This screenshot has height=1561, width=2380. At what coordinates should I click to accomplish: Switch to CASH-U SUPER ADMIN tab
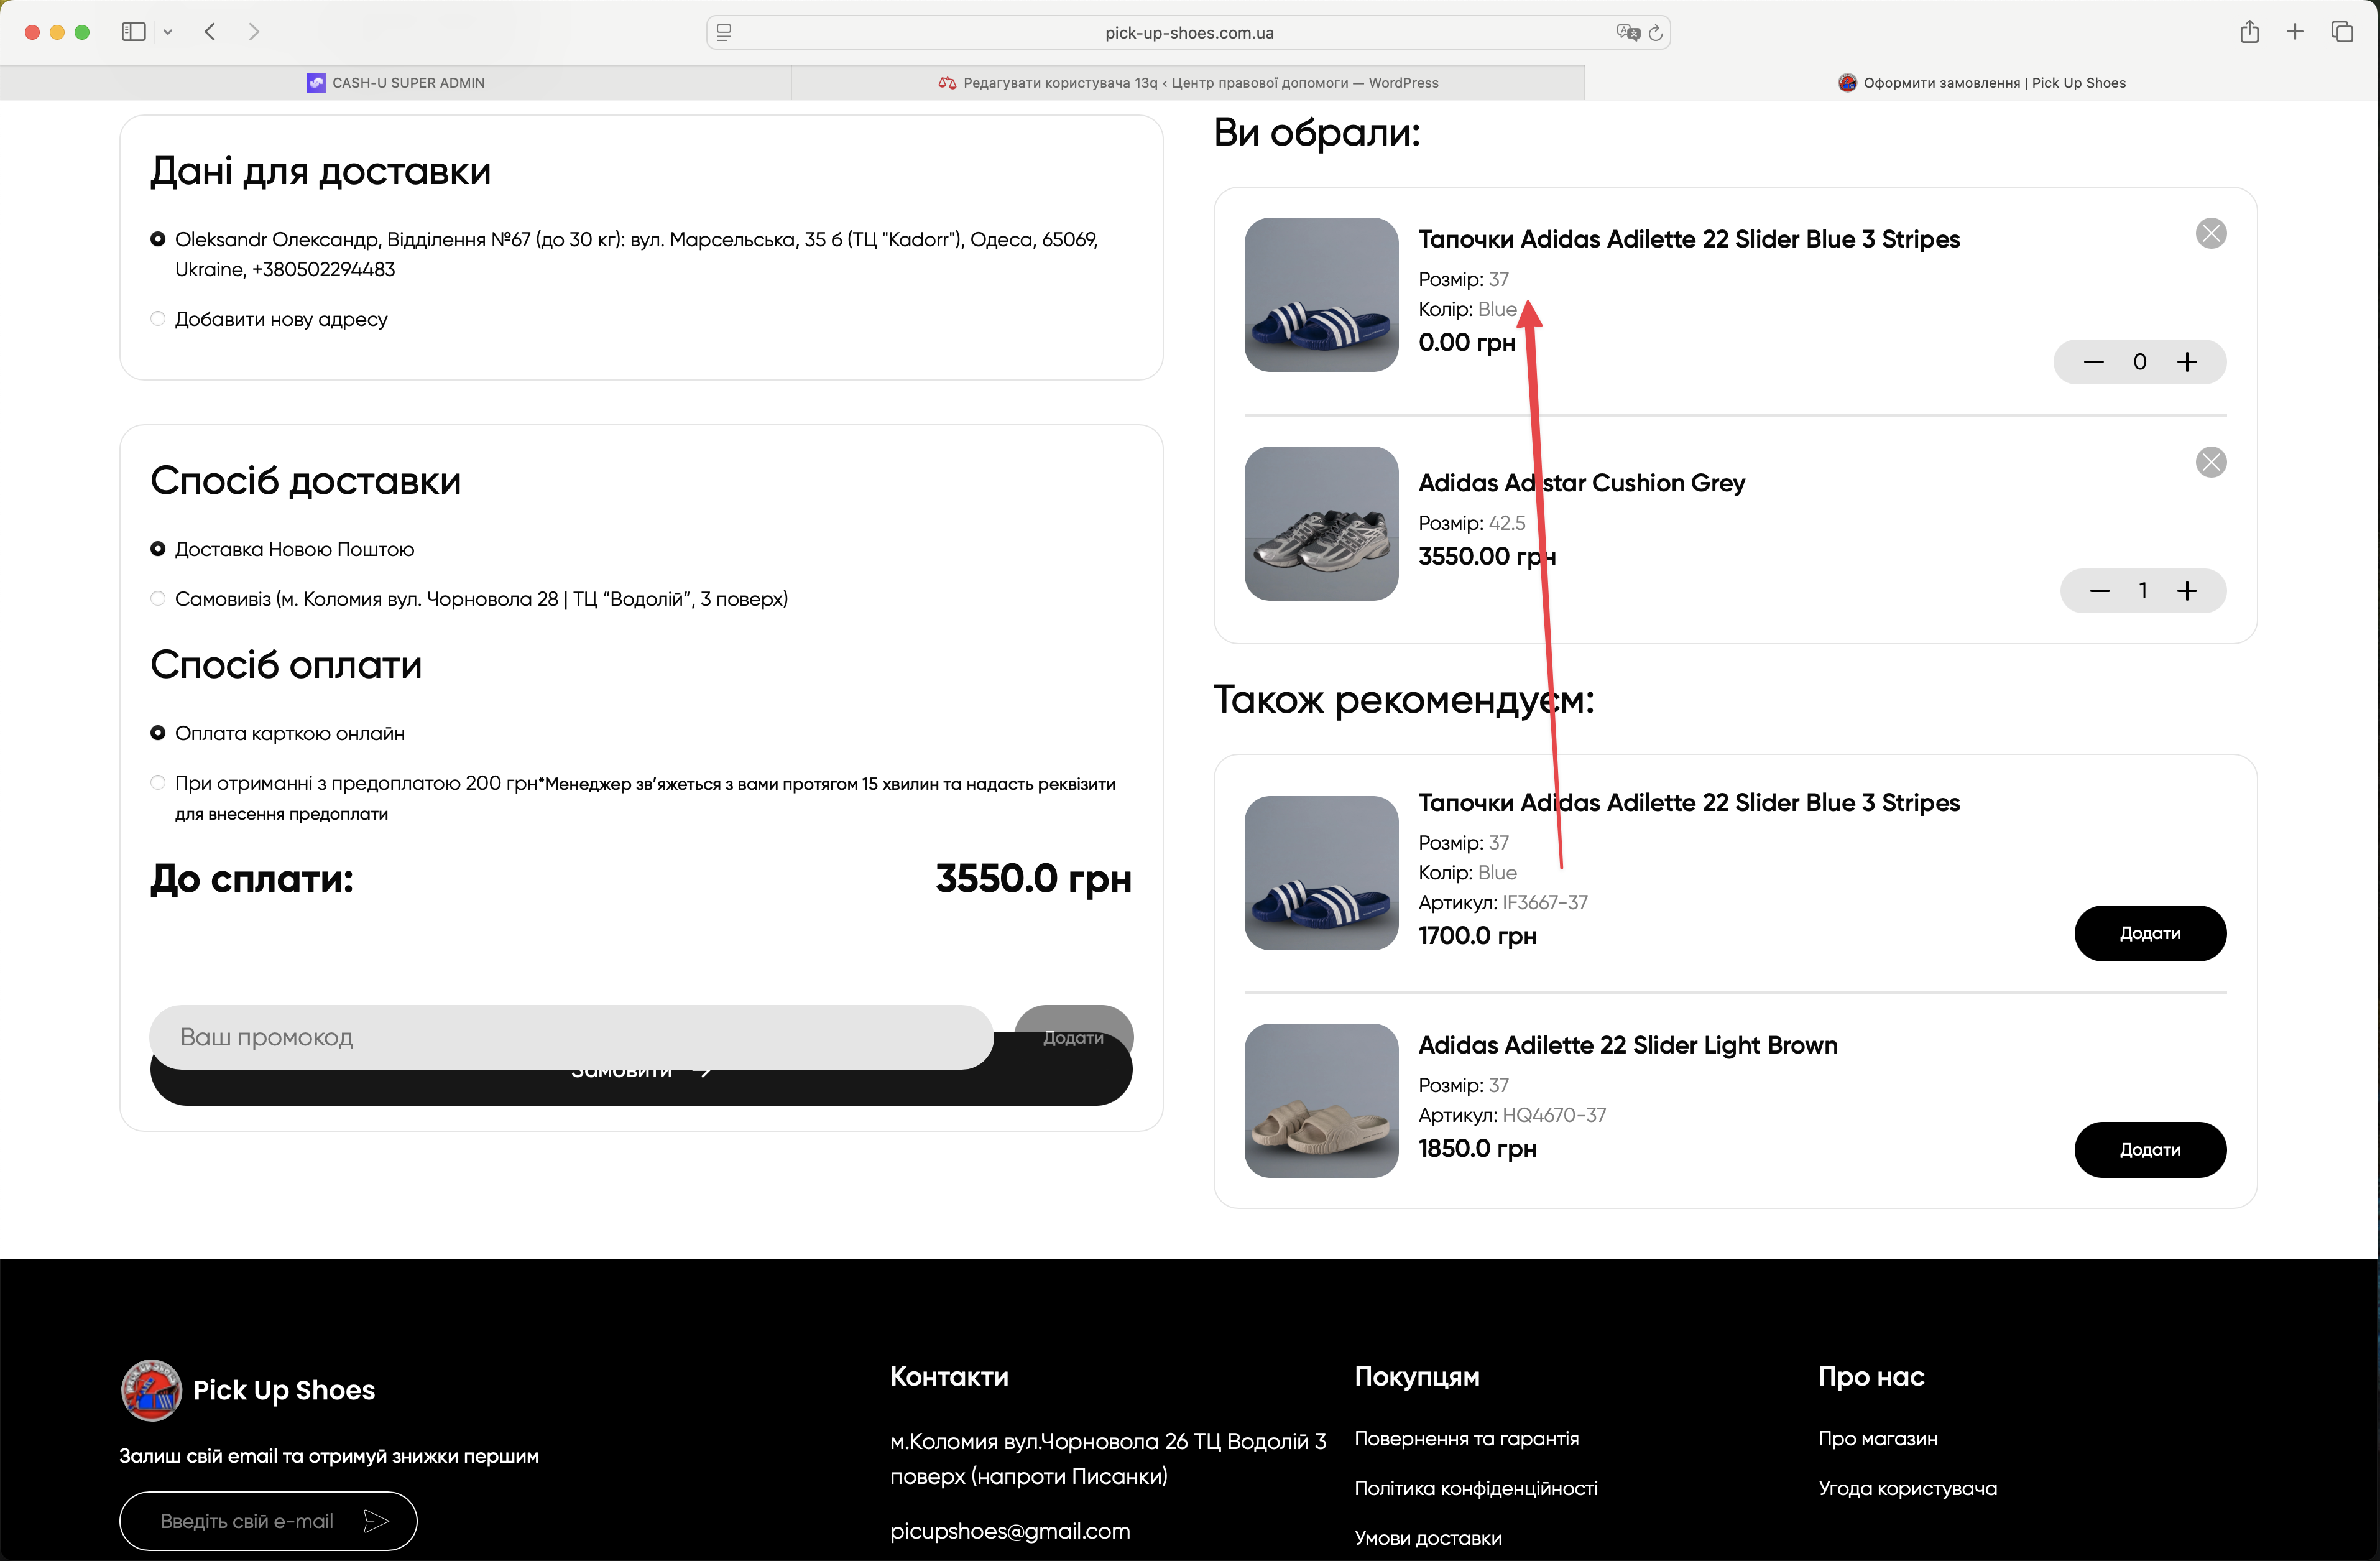[x=396, y=83]
